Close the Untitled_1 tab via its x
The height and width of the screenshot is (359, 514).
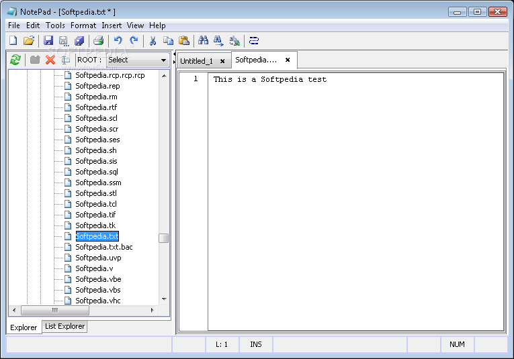click(x=222, y=61)
